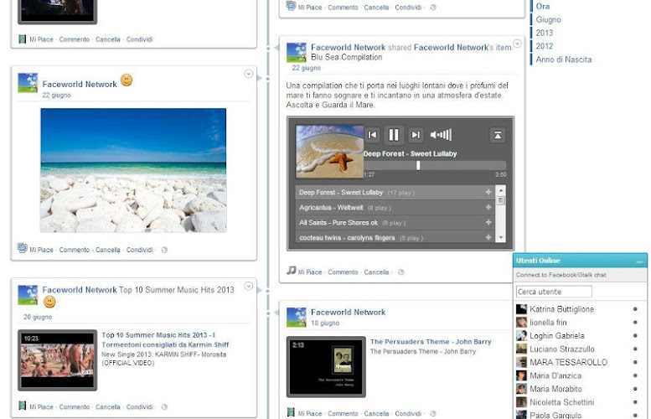The height and width of the screenshot is (419, 651).
Task: Click the music note icon under Blu Sea post
Action: coord(292,271)
